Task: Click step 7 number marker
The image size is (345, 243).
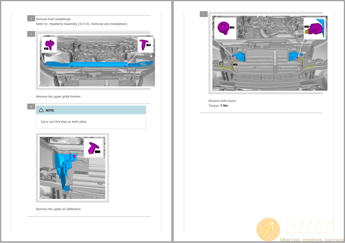Action: 204,14
